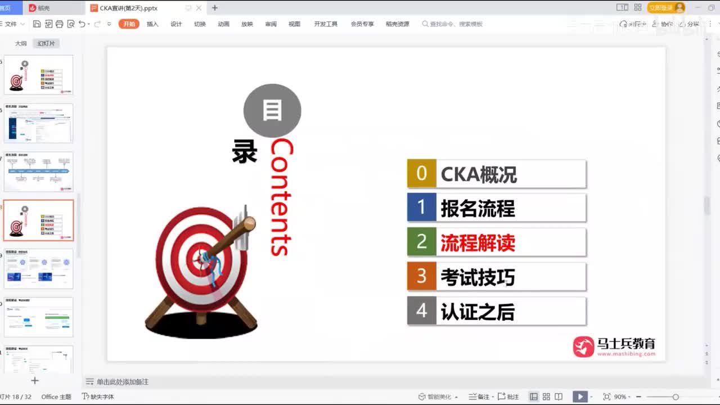This screenshot has height=405, width=720.
Task: Click the cloud sync status button
Action: point(633,24)
